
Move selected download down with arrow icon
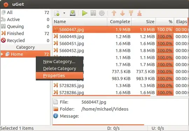point(122,13)
